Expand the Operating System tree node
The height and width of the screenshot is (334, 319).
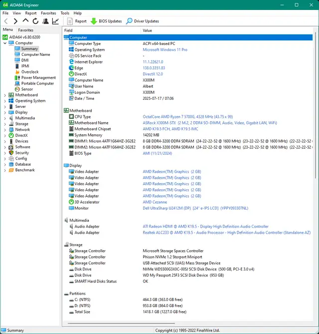tap(5, 101)
